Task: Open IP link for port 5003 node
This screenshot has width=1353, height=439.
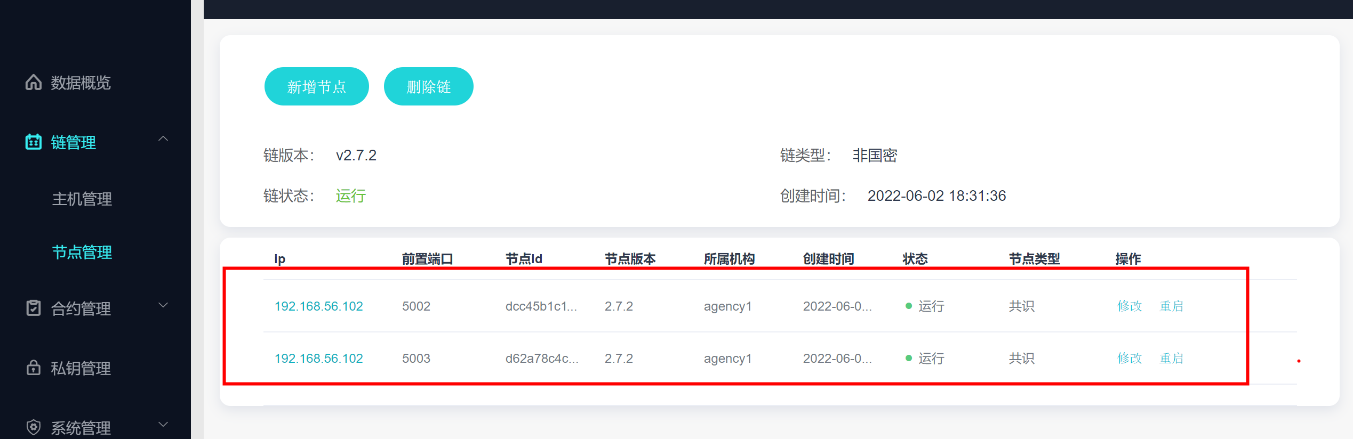Action: pyautogui.click(x=318, y=359)
